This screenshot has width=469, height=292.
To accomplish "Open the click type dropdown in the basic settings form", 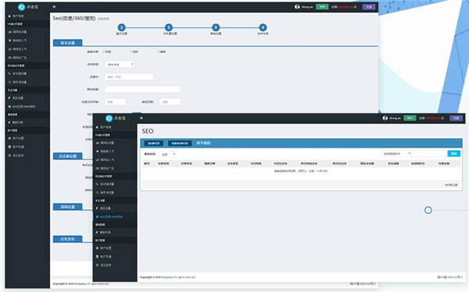I will (x=120, y=64).
